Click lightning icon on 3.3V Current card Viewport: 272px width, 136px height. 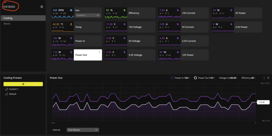[x=178, y=38]
